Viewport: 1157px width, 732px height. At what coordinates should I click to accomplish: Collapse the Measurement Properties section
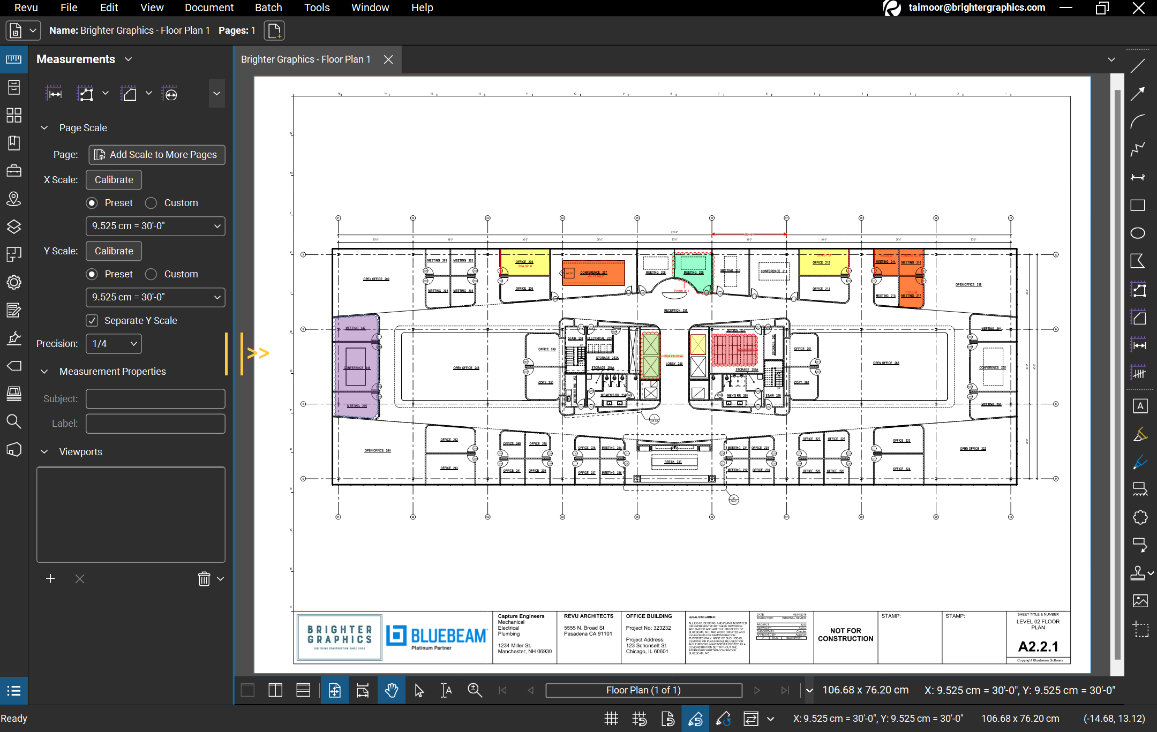point(44,372)
